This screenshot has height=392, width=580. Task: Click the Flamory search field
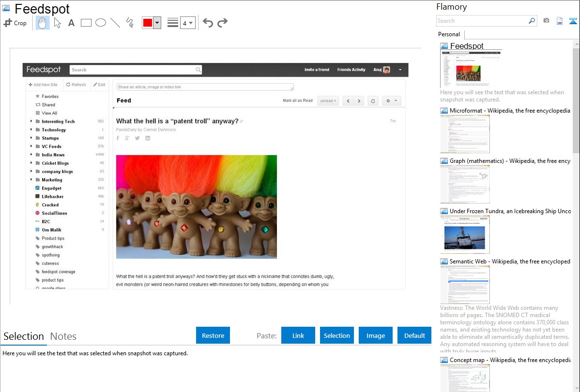click(482, 21)
